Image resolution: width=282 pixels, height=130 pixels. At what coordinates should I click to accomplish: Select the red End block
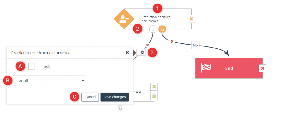click(x=229, y=68)
